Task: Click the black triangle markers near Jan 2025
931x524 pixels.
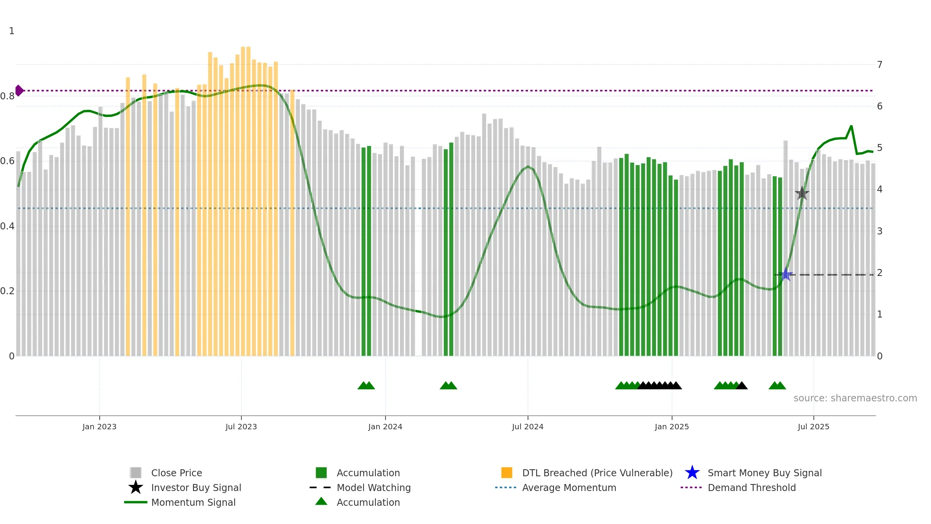Action: pyautogui.click(x=659, y=385)
